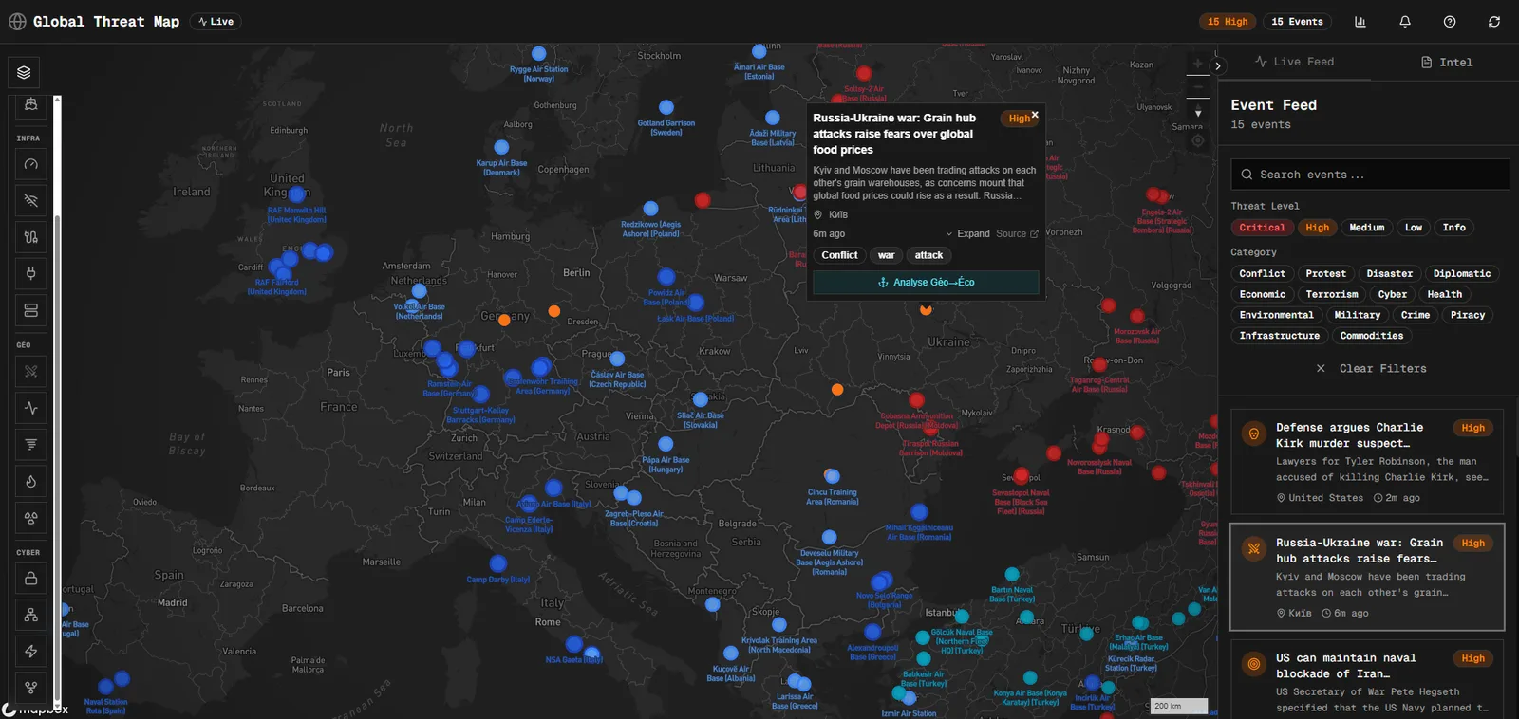This screenshot has height=719, width=1519.
Task: Open the popup's Source link
Action: [x=1017, y=234]
